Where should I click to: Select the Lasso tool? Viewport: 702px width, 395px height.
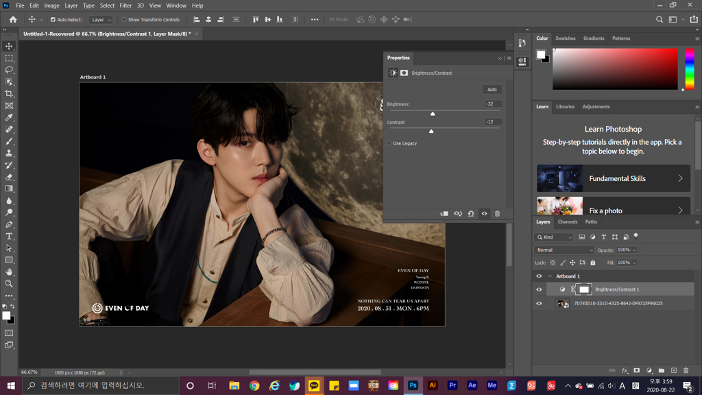pyautogui.click(x=9, y=71)
